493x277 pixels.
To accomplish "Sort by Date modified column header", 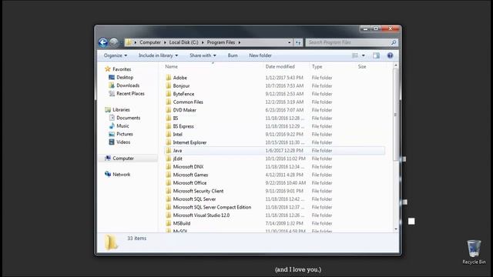I will (280, 67).
